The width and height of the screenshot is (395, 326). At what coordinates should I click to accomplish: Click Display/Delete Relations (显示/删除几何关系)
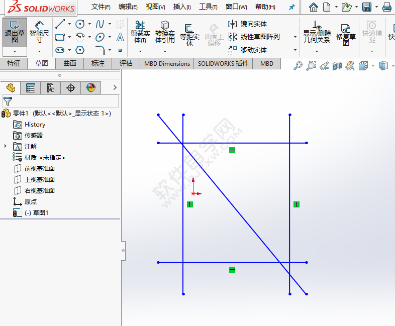click(317, 32)
